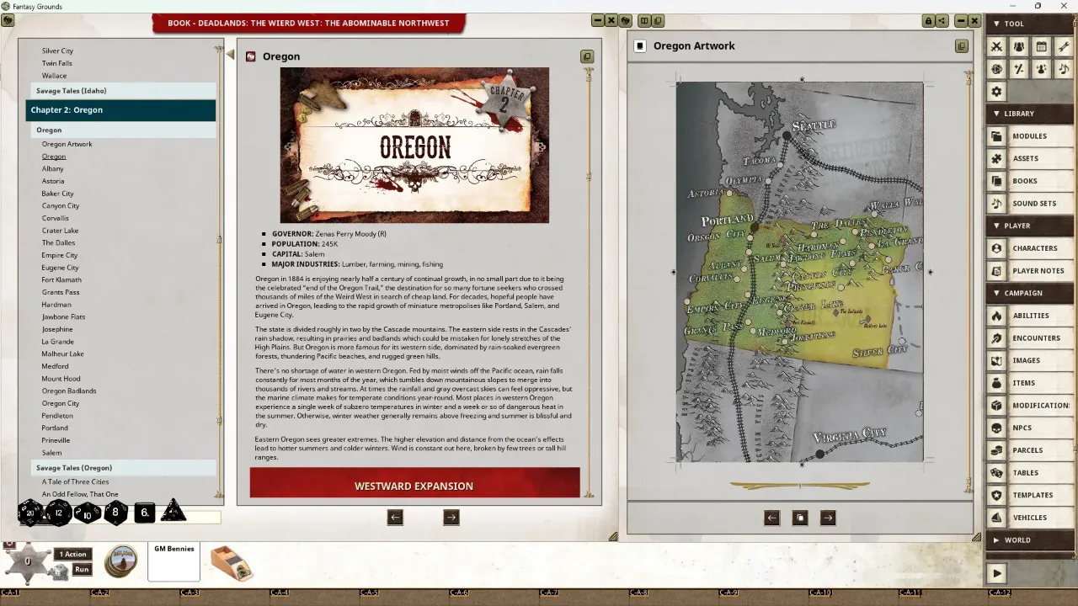The height and width of the screenshot is (606, 1078).
Task: Open the plus/minus modifiers tool icon
Action: (x=1019, y=69)
